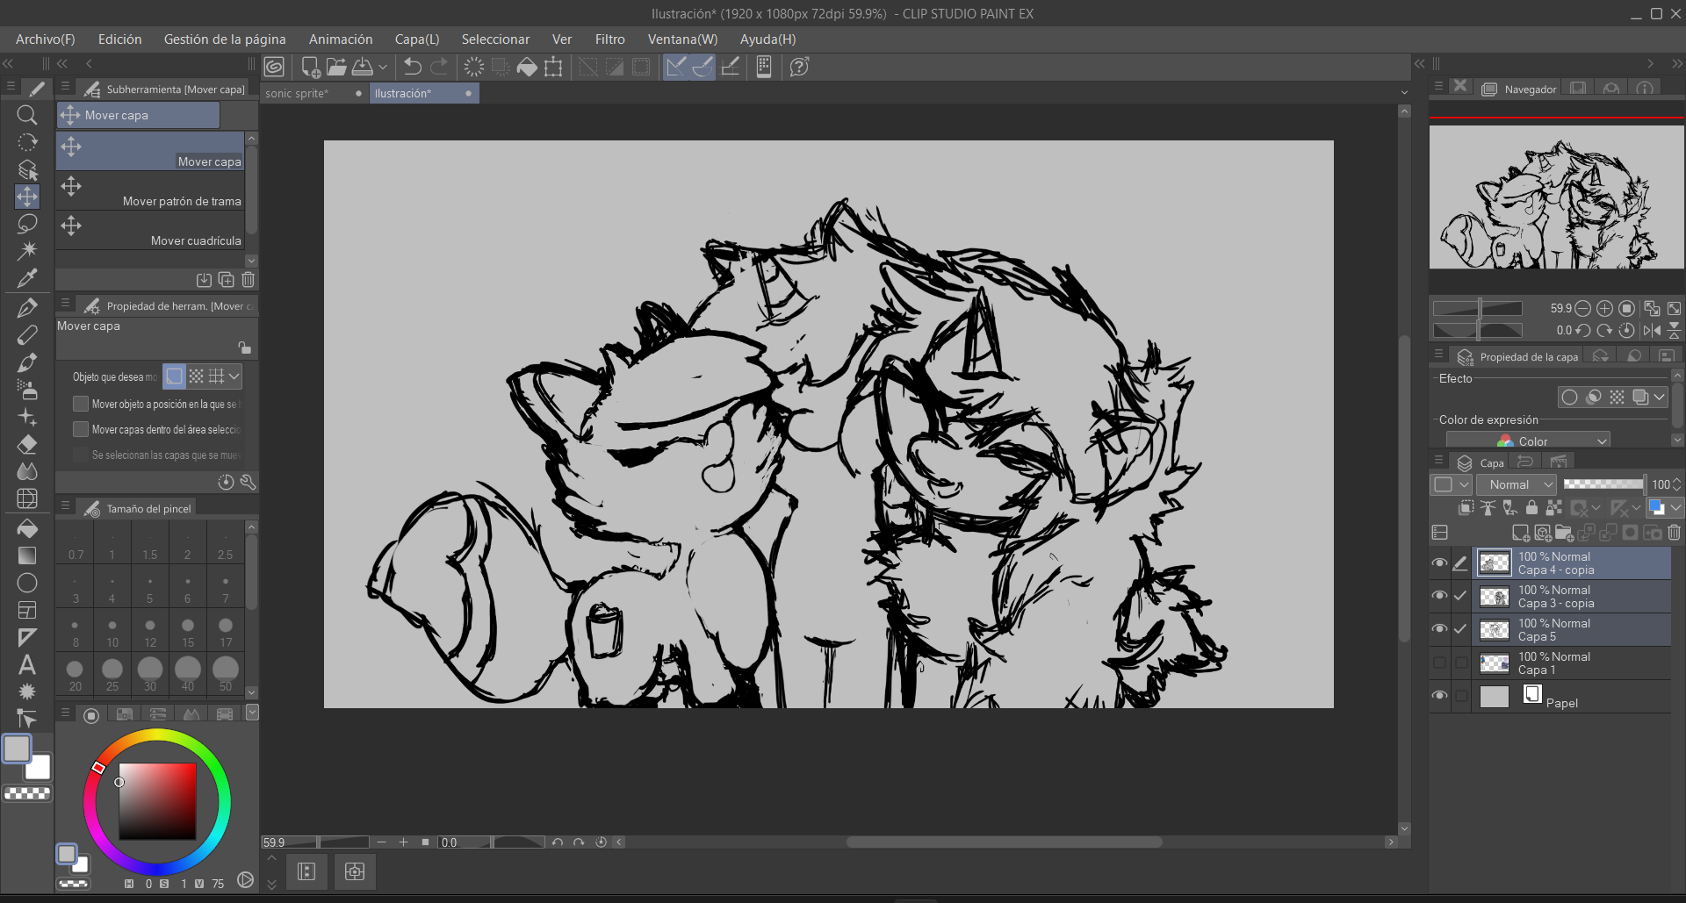Click the Undo arrow in toolbar

(412, 67)
